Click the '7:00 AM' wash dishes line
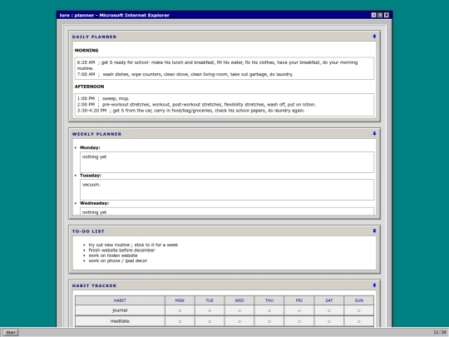Viewport: 449px width, 337px height. pyautogui.click(x=185, y=75)
